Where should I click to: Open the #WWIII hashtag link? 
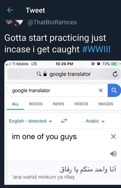point(96,49)
